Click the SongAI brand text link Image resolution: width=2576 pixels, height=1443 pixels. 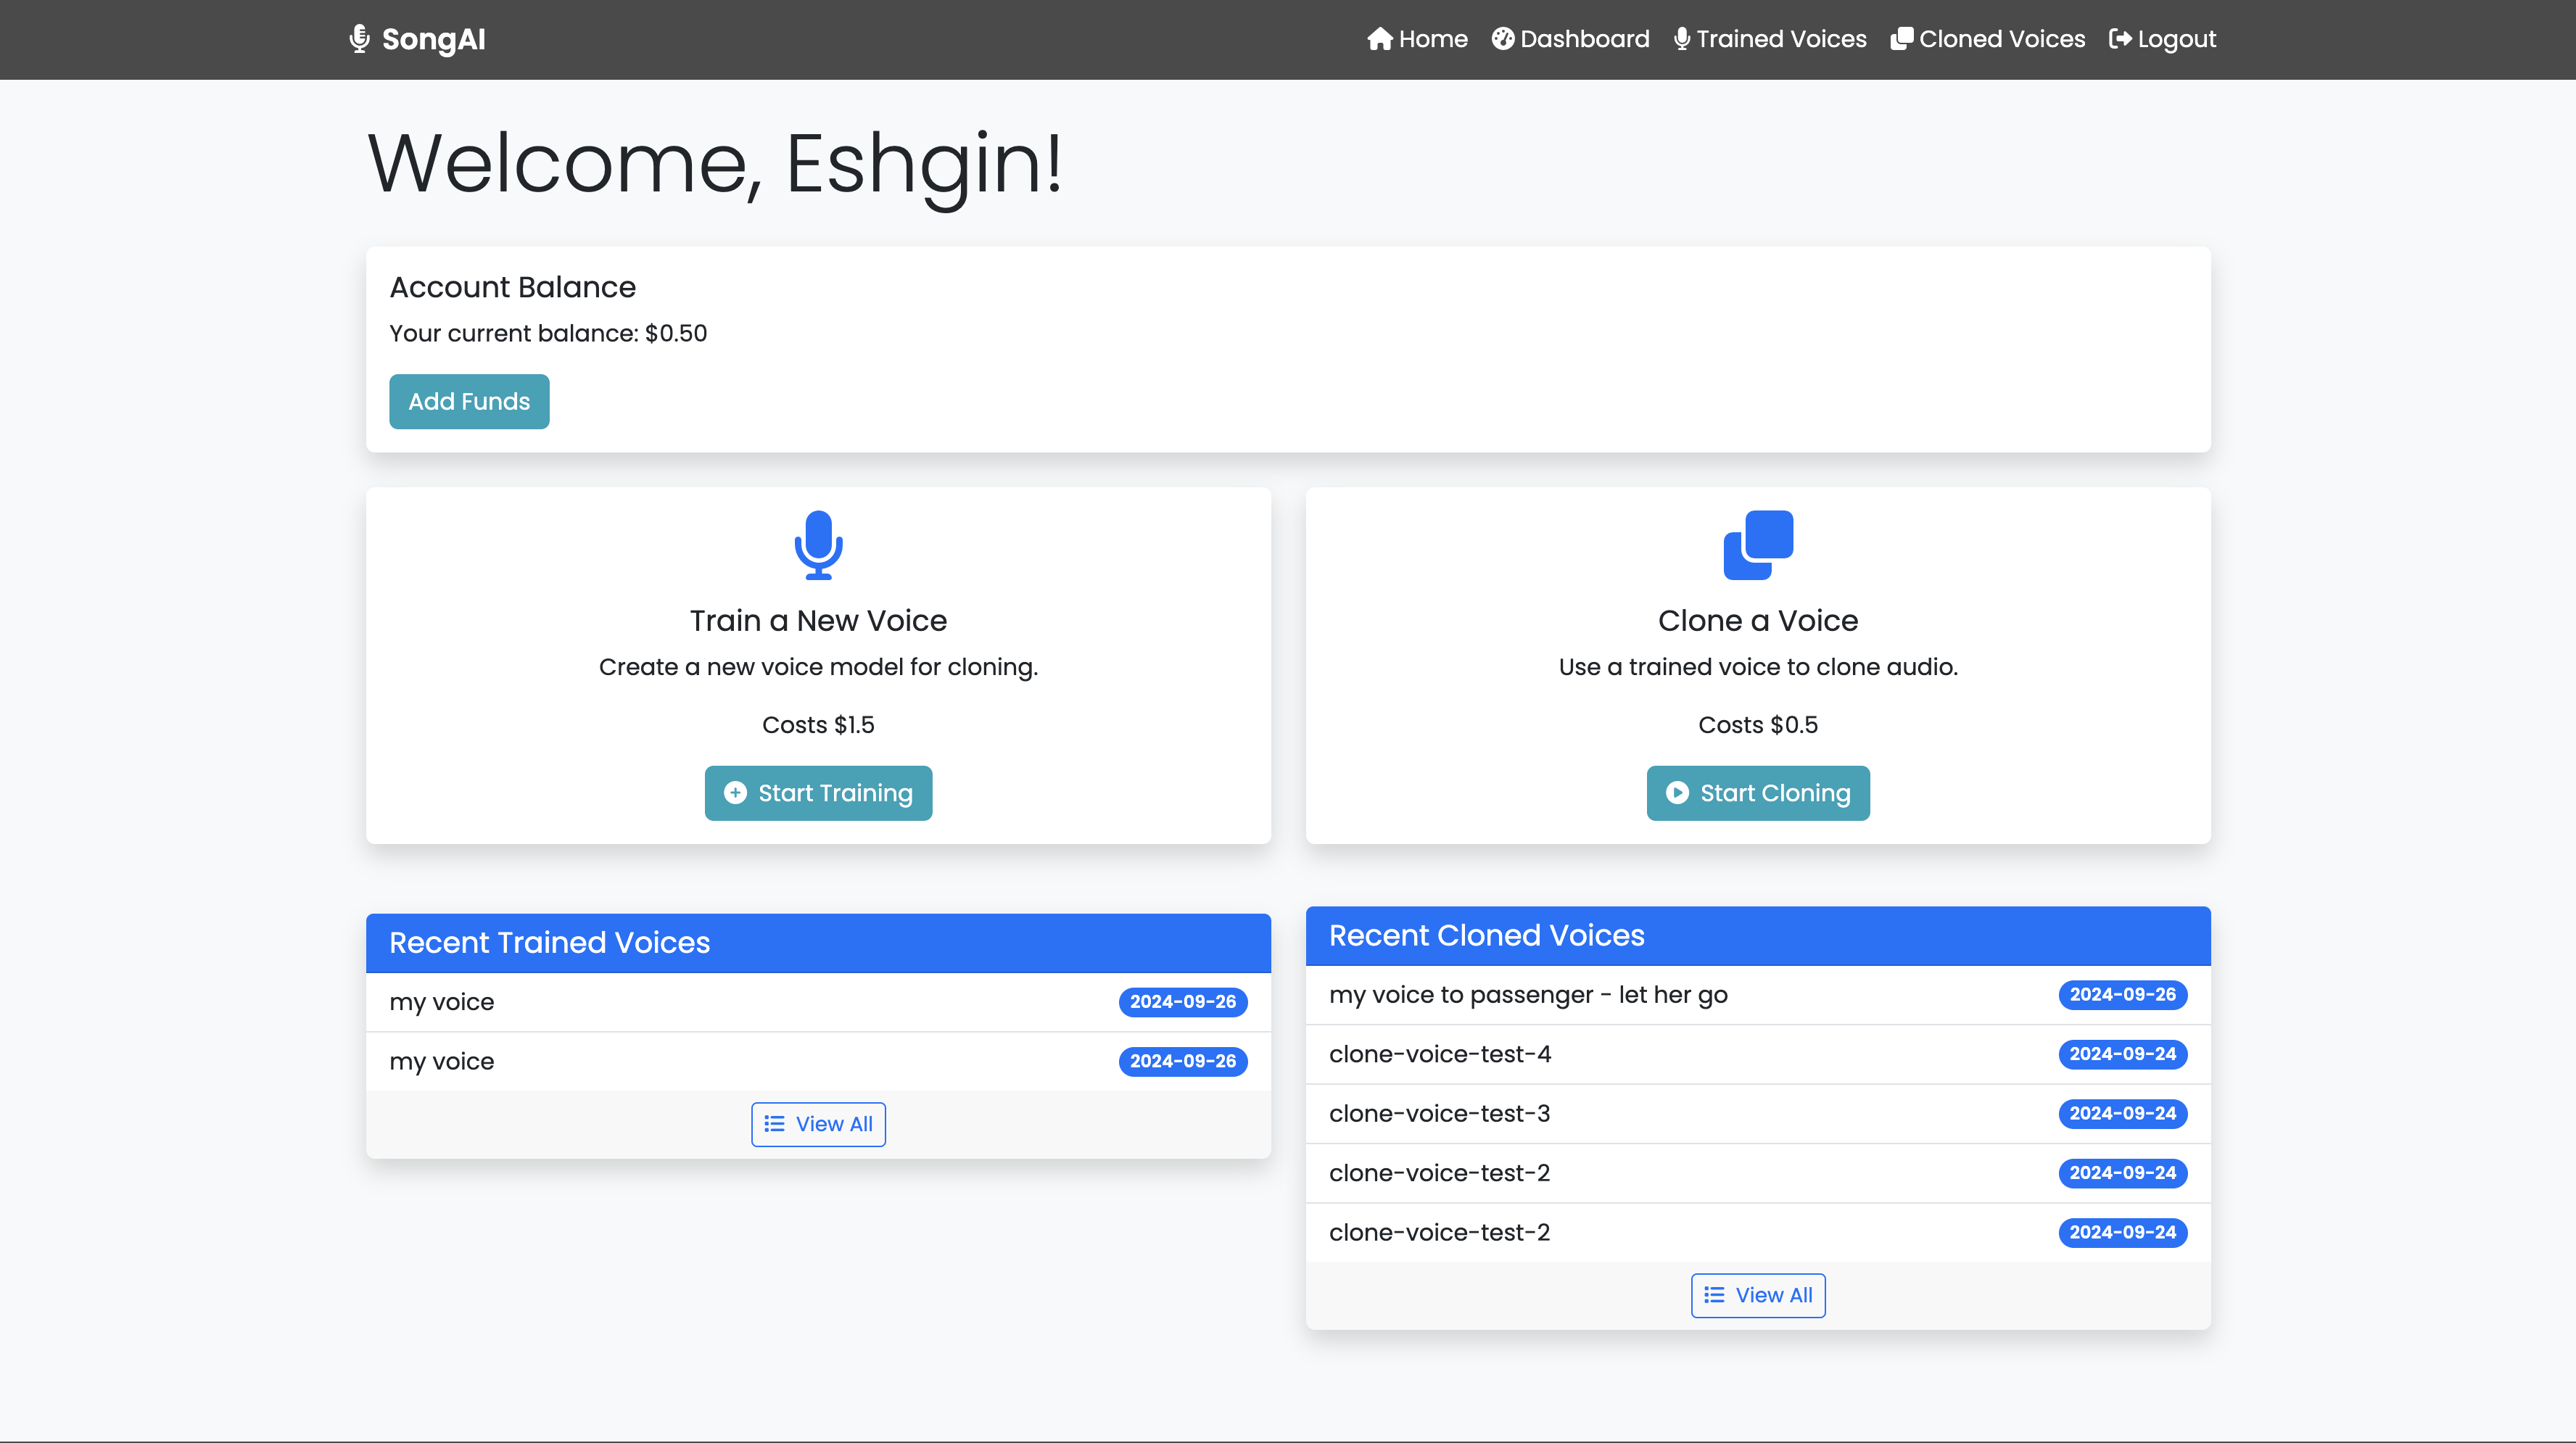433,39
